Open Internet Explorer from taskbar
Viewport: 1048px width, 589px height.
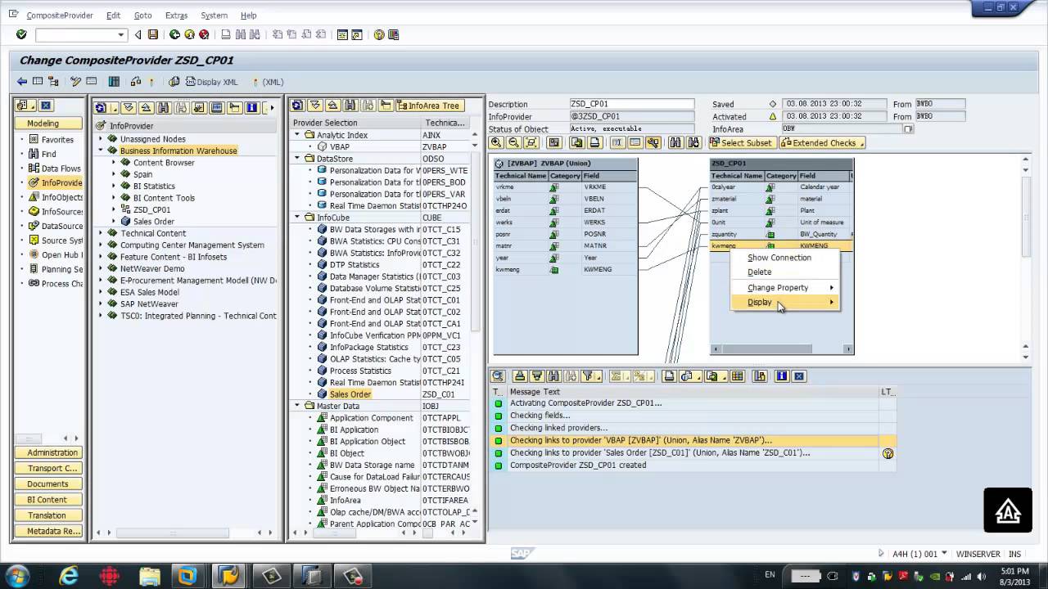[x=70, y=576]
